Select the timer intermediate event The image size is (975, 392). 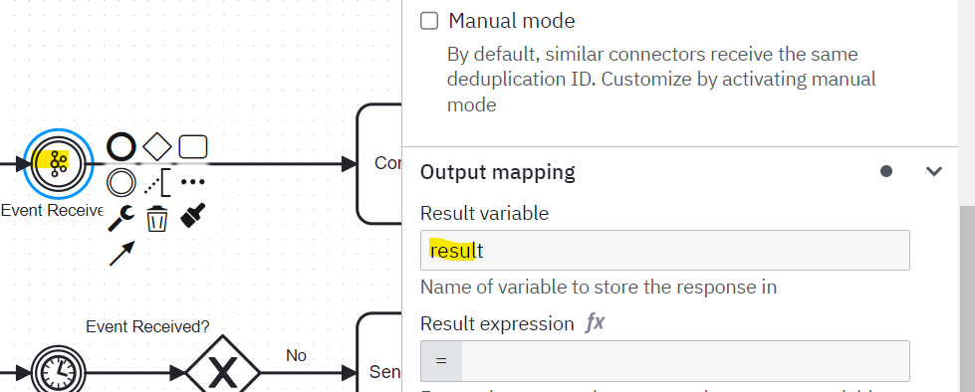[59, 373]
